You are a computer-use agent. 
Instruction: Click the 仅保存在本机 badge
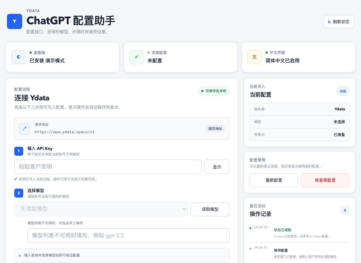click(214, 91)
